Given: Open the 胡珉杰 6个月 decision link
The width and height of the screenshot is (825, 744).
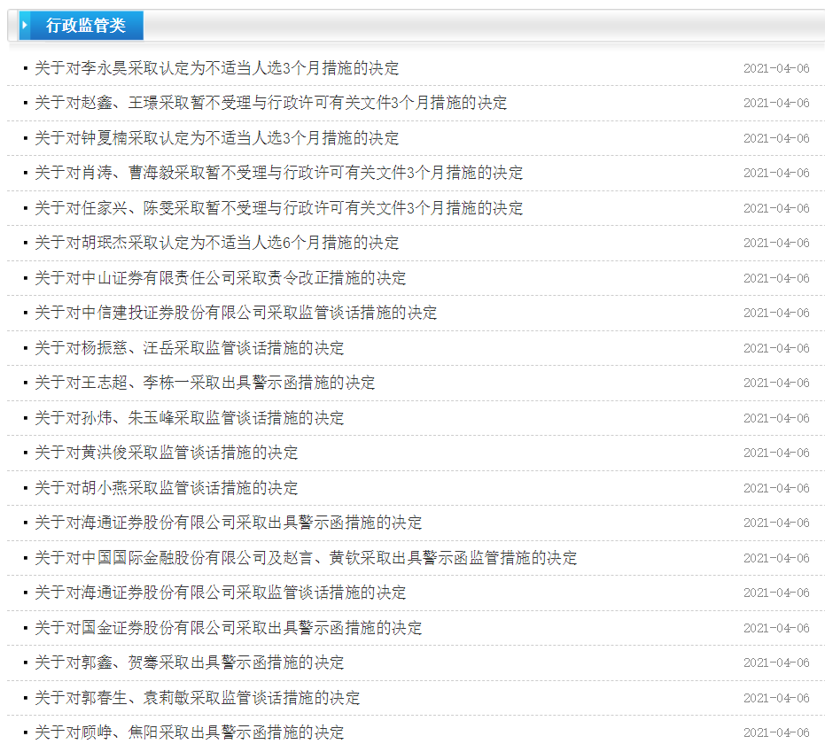Looking at the screenshot, I should click(x=216, y=243).
